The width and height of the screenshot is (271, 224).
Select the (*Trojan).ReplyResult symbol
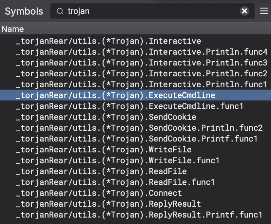(108, 204)
